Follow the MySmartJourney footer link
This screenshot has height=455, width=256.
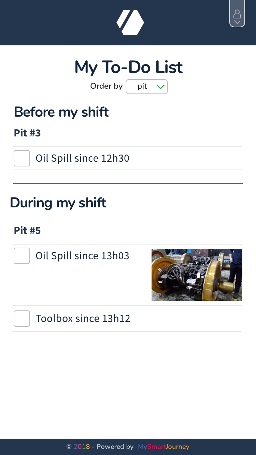[163, 446]
